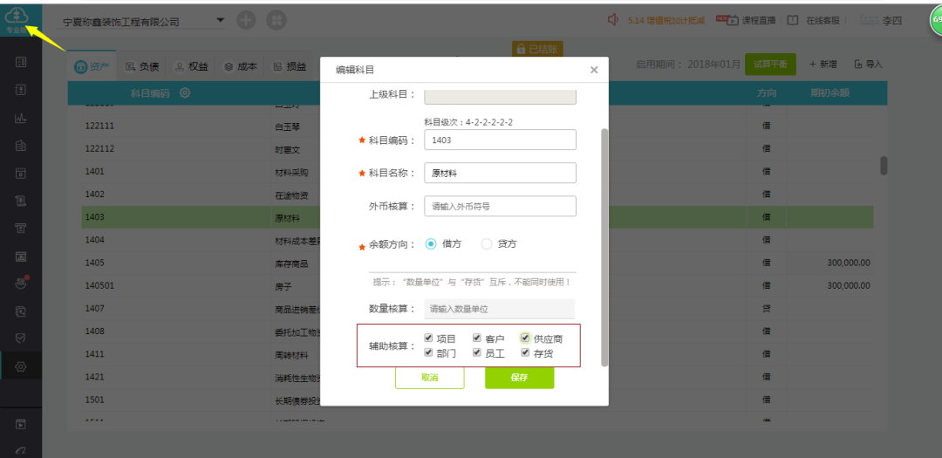The image size is (942, 458).
Task: Click the chart icon in left sidebar
Action: (20, 118)
